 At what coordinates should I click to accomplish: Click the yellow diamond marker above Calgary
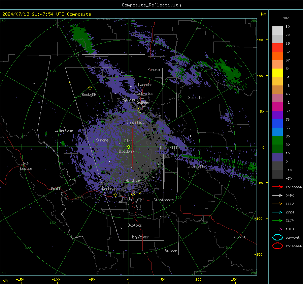pos(133,195)
